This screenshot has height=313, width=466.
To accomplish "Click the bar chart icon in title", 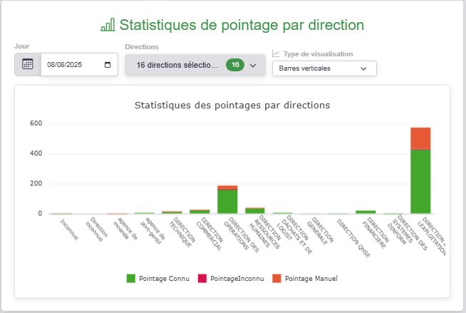I will (108, 25).
